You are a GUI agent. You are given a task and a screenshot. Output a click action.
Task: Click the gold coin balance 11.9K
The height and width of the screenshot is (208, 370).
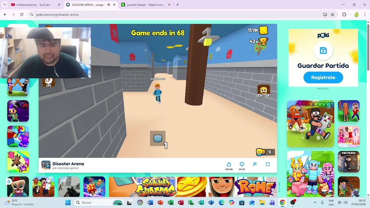tap(258, 30)
